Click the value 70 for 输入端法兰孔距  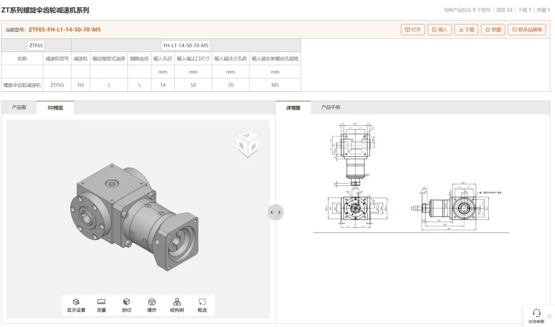pos(231,85)
